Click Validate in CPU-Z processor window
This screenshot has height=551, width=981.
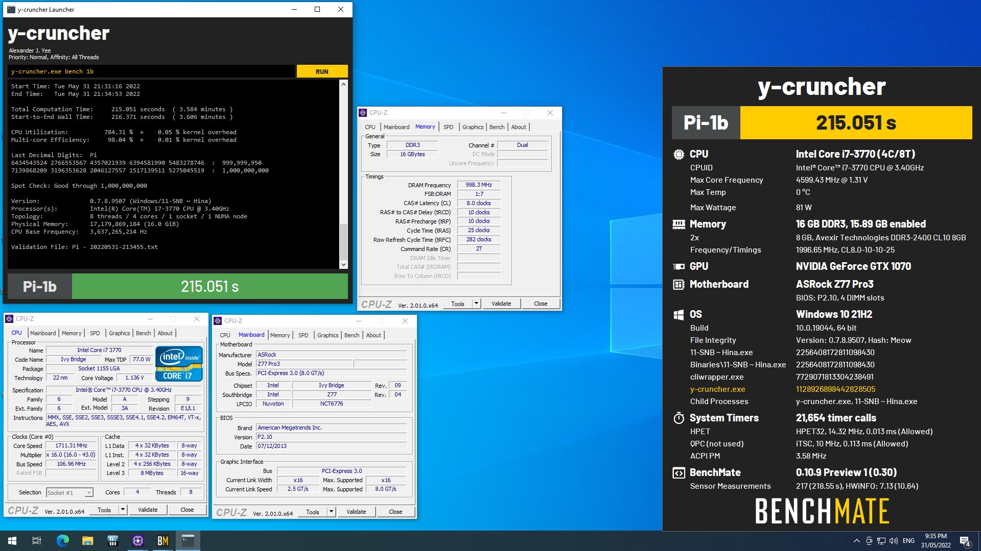pos(148,510)
